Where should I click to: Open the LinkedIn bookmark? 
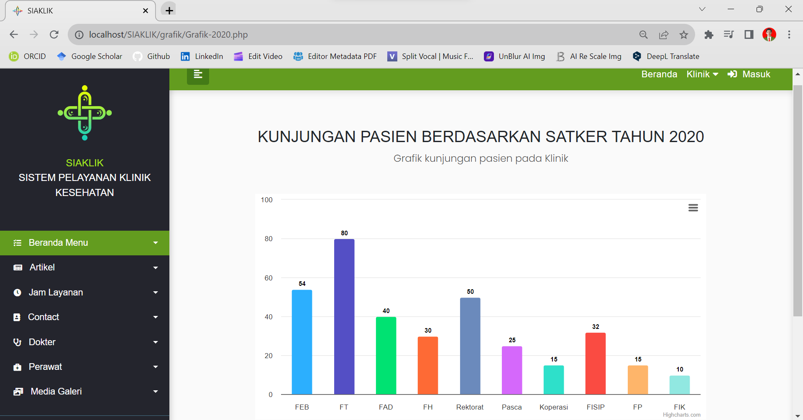pyautogui.click(x=202, y=56)
